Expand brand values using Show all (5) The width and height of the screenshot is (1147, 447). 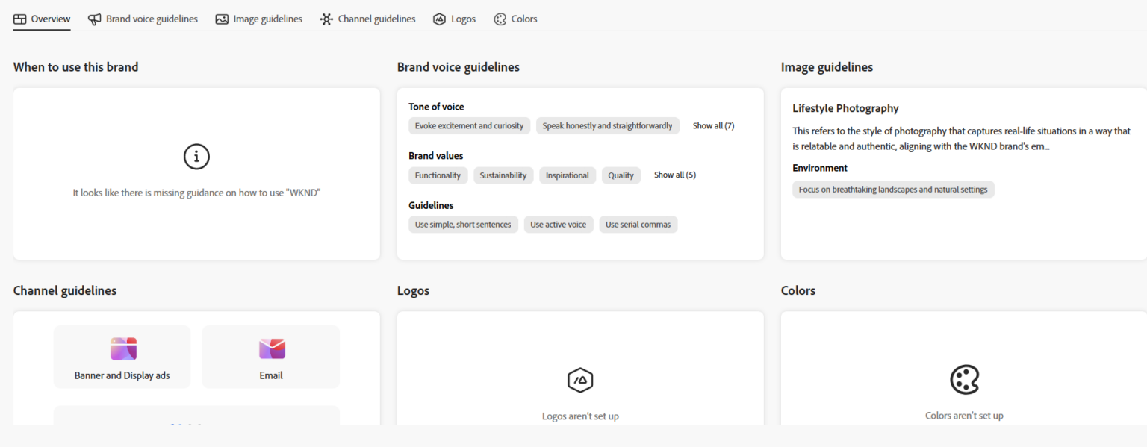click(x=674, y=175)
